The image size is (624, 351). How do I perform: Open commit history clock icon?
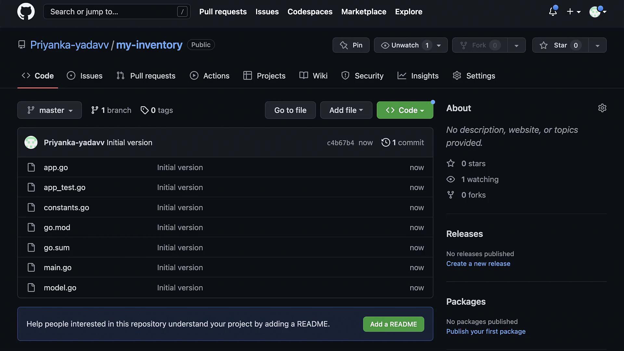[x=385, y=142]
